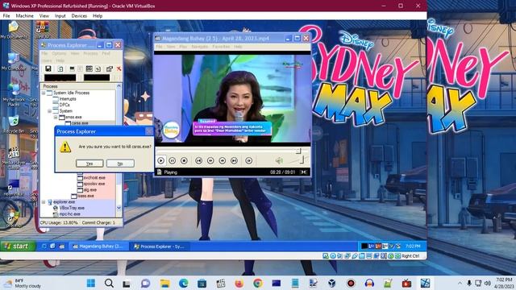Open the VirtualBox Devices menu
This screenshot has height=290, width=516.
coord(79,16)
